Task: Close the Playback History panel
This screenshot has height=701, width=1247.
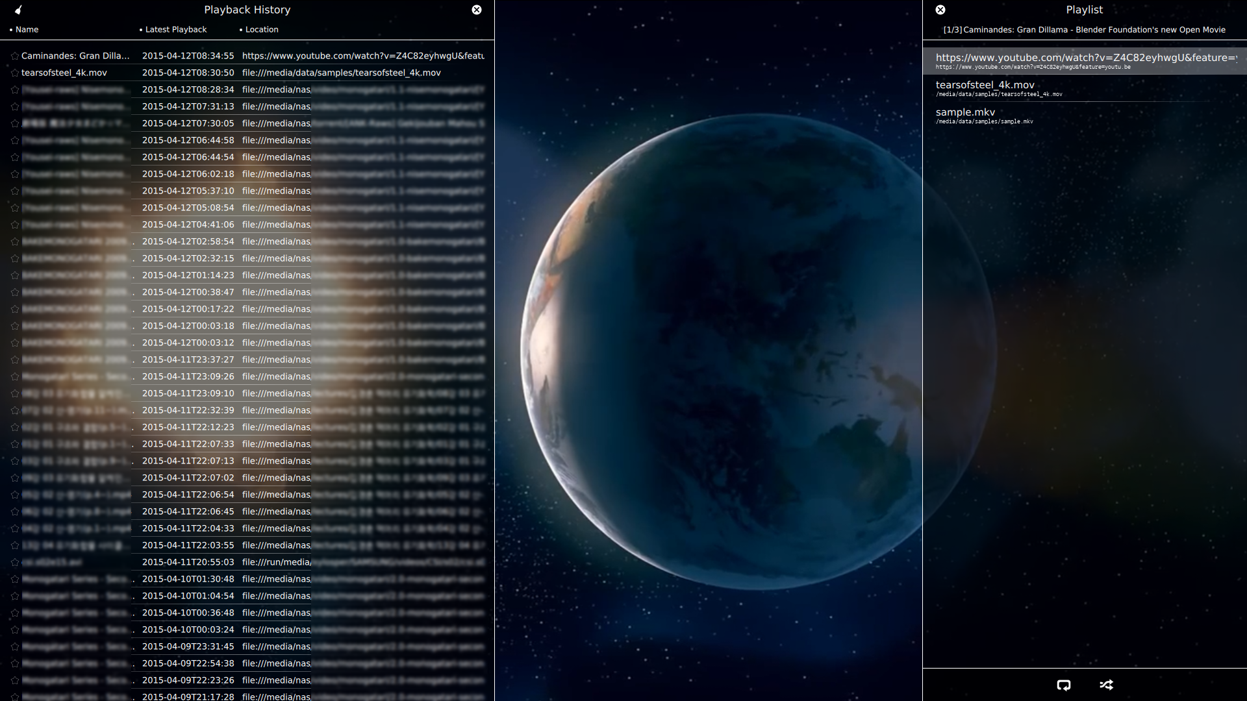Action: [x=477, y=10]
